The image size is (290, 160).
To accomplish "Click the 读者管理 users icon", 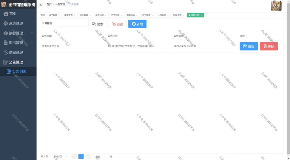I will [x=6, y=33].
